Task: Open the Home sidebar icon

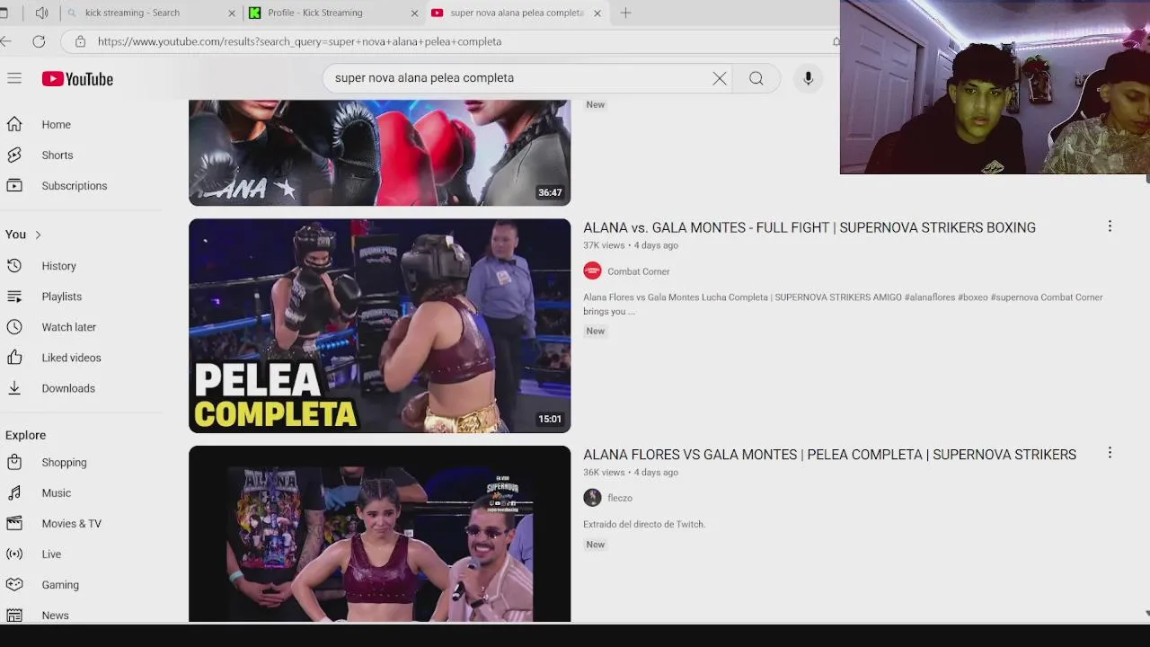Action: (14, 124)
